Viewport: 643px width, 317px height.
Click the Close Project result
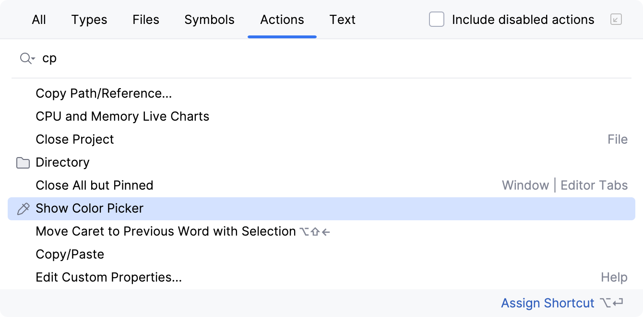pyautogui.click(x=75, y=139)
